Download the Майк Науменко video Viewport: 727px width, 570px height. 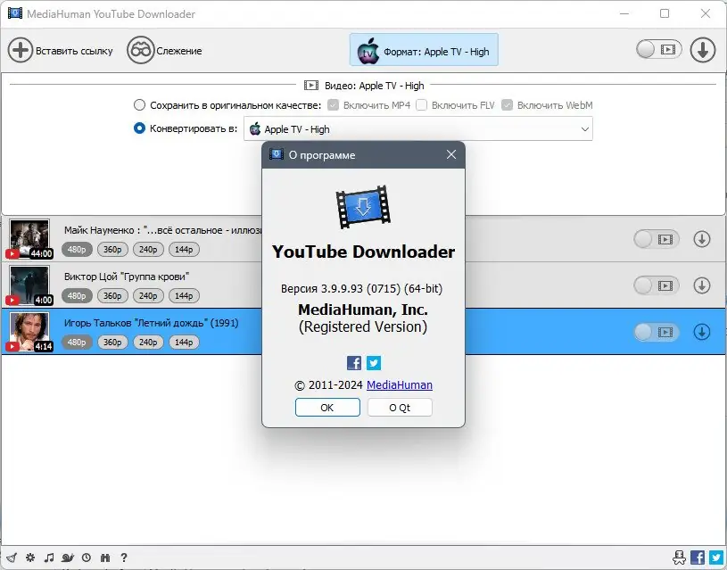(x=702, y=239)
